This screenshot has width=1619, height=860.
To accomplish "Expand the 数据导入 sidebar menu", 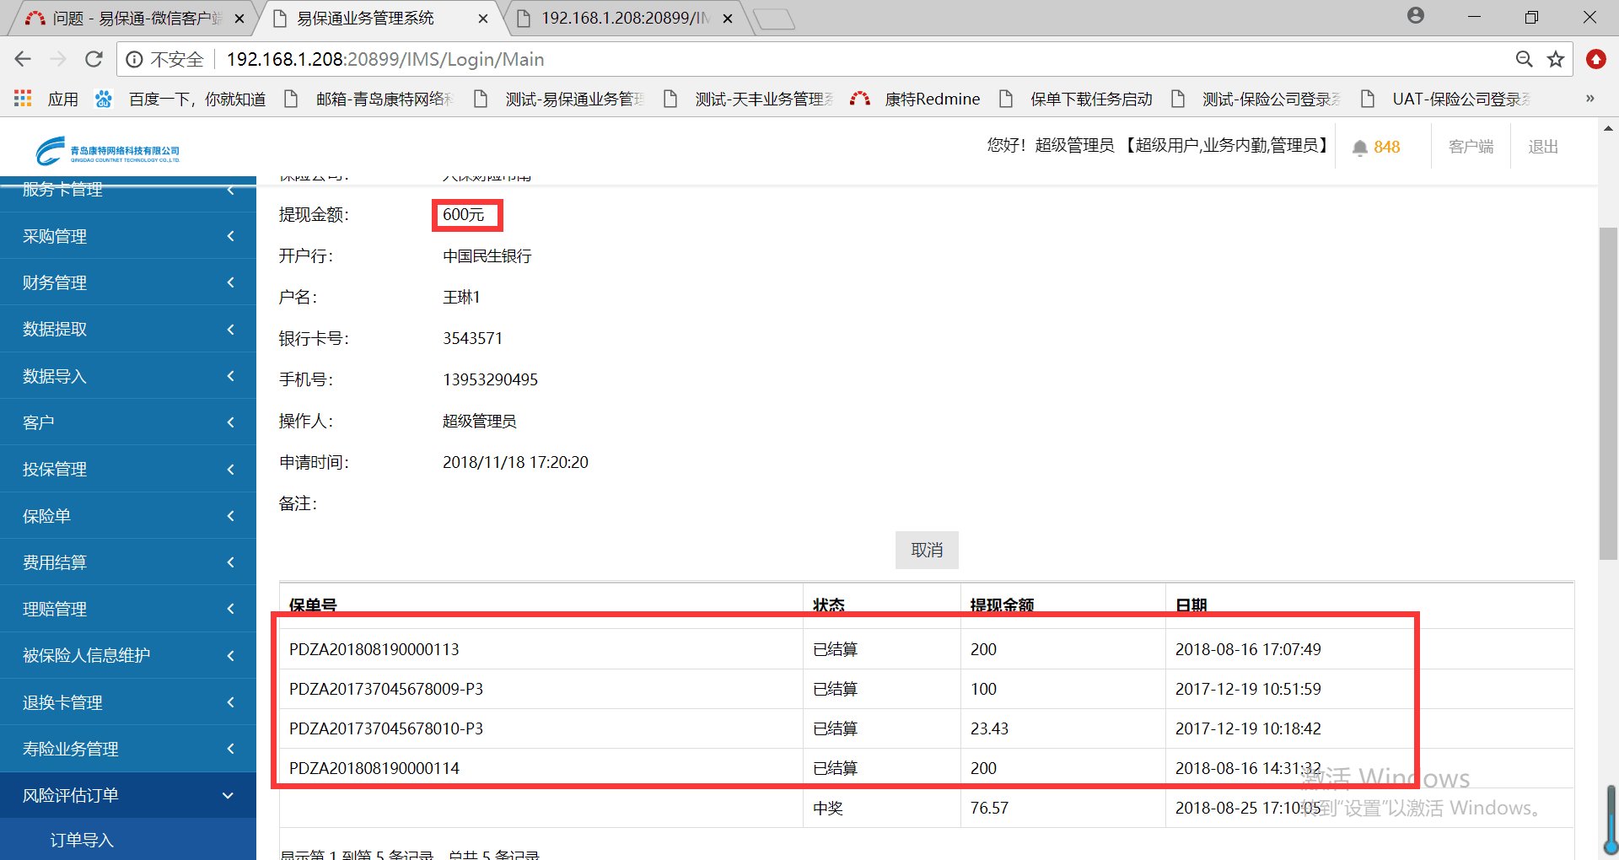I will (x=128, y=376).
